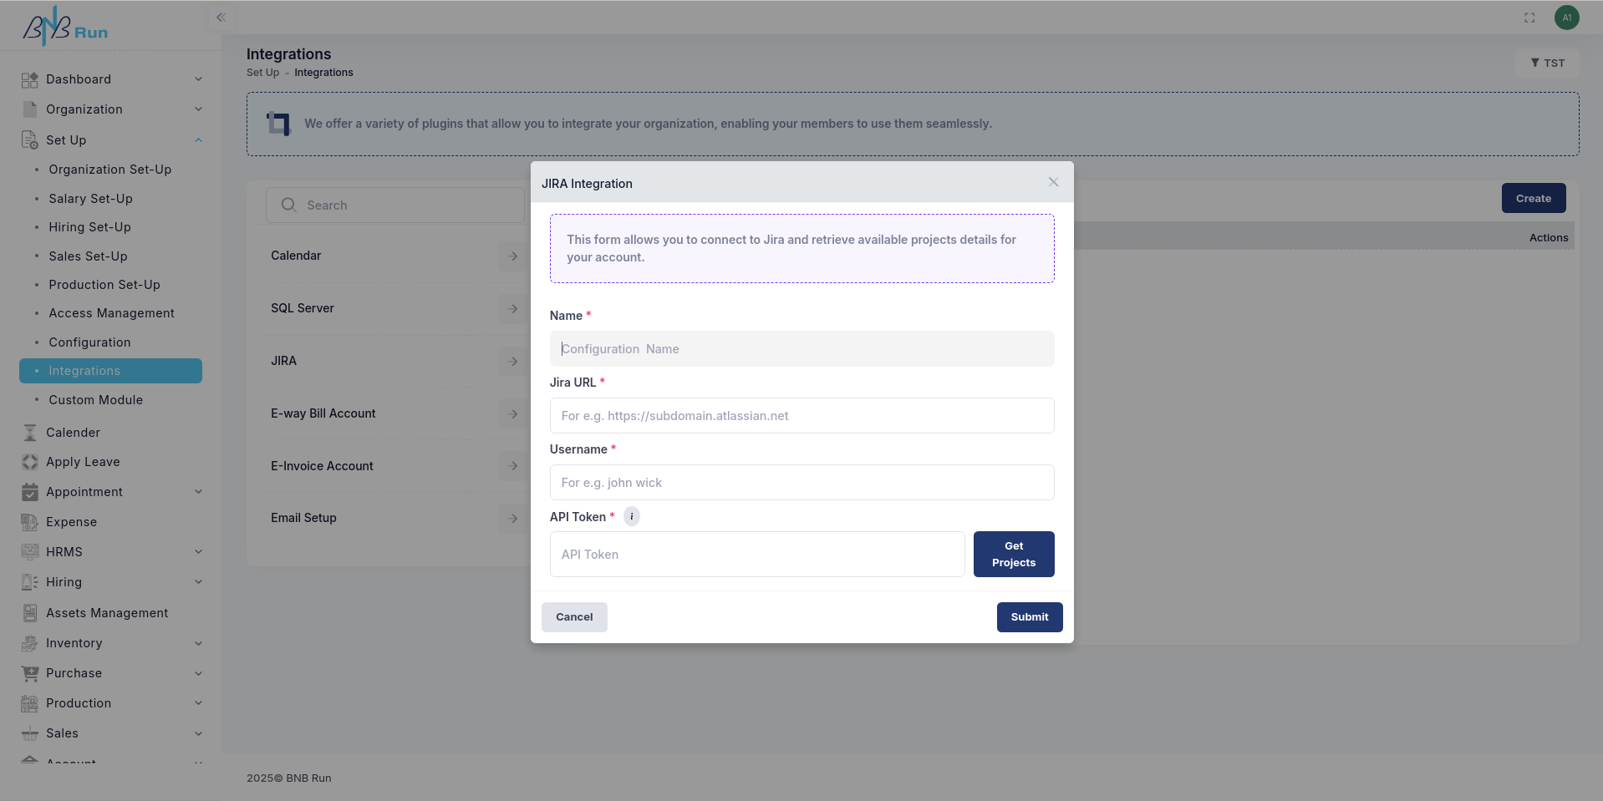This screenshot has height=801, width=1603.
Task: Open Access Management under Set Up
Action: (x=111, y=313)
